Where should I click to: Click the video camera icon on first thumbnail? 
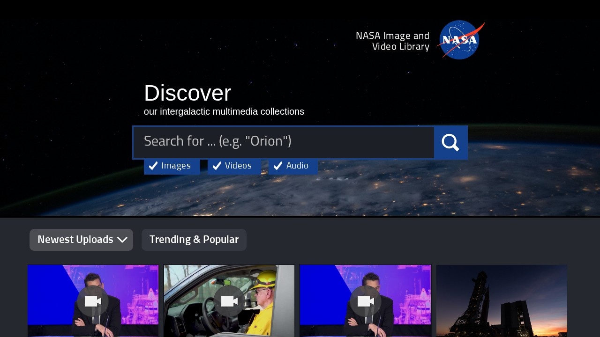(x=93, y=301)
